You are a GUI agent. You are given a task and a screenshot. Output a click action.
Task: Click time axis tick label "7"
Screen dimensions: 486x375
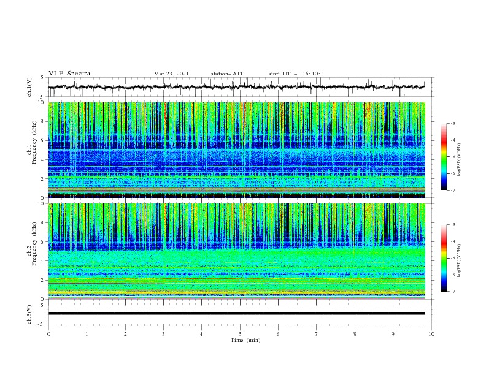pos(317,334)
